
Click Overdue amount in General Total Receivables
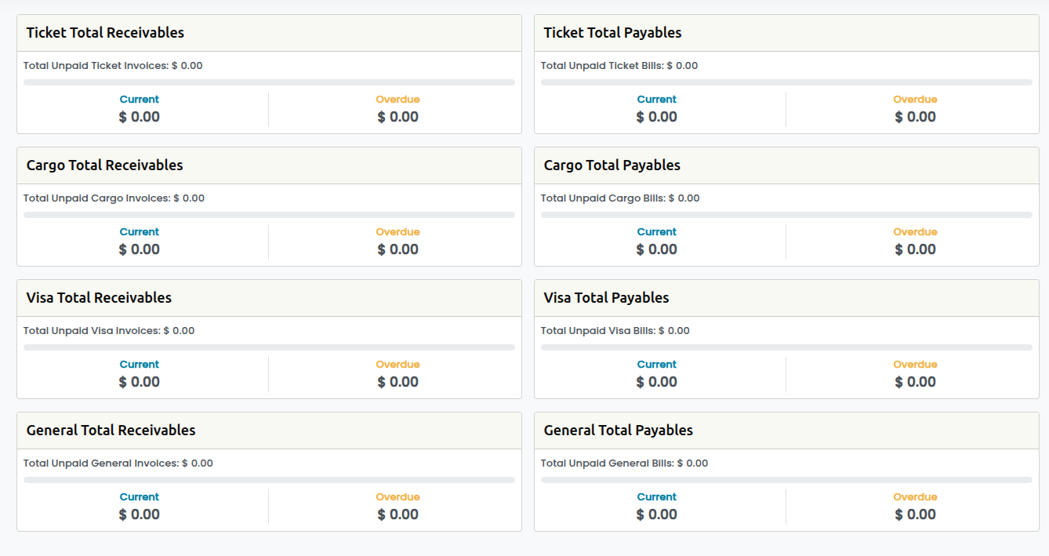(397, 514)
